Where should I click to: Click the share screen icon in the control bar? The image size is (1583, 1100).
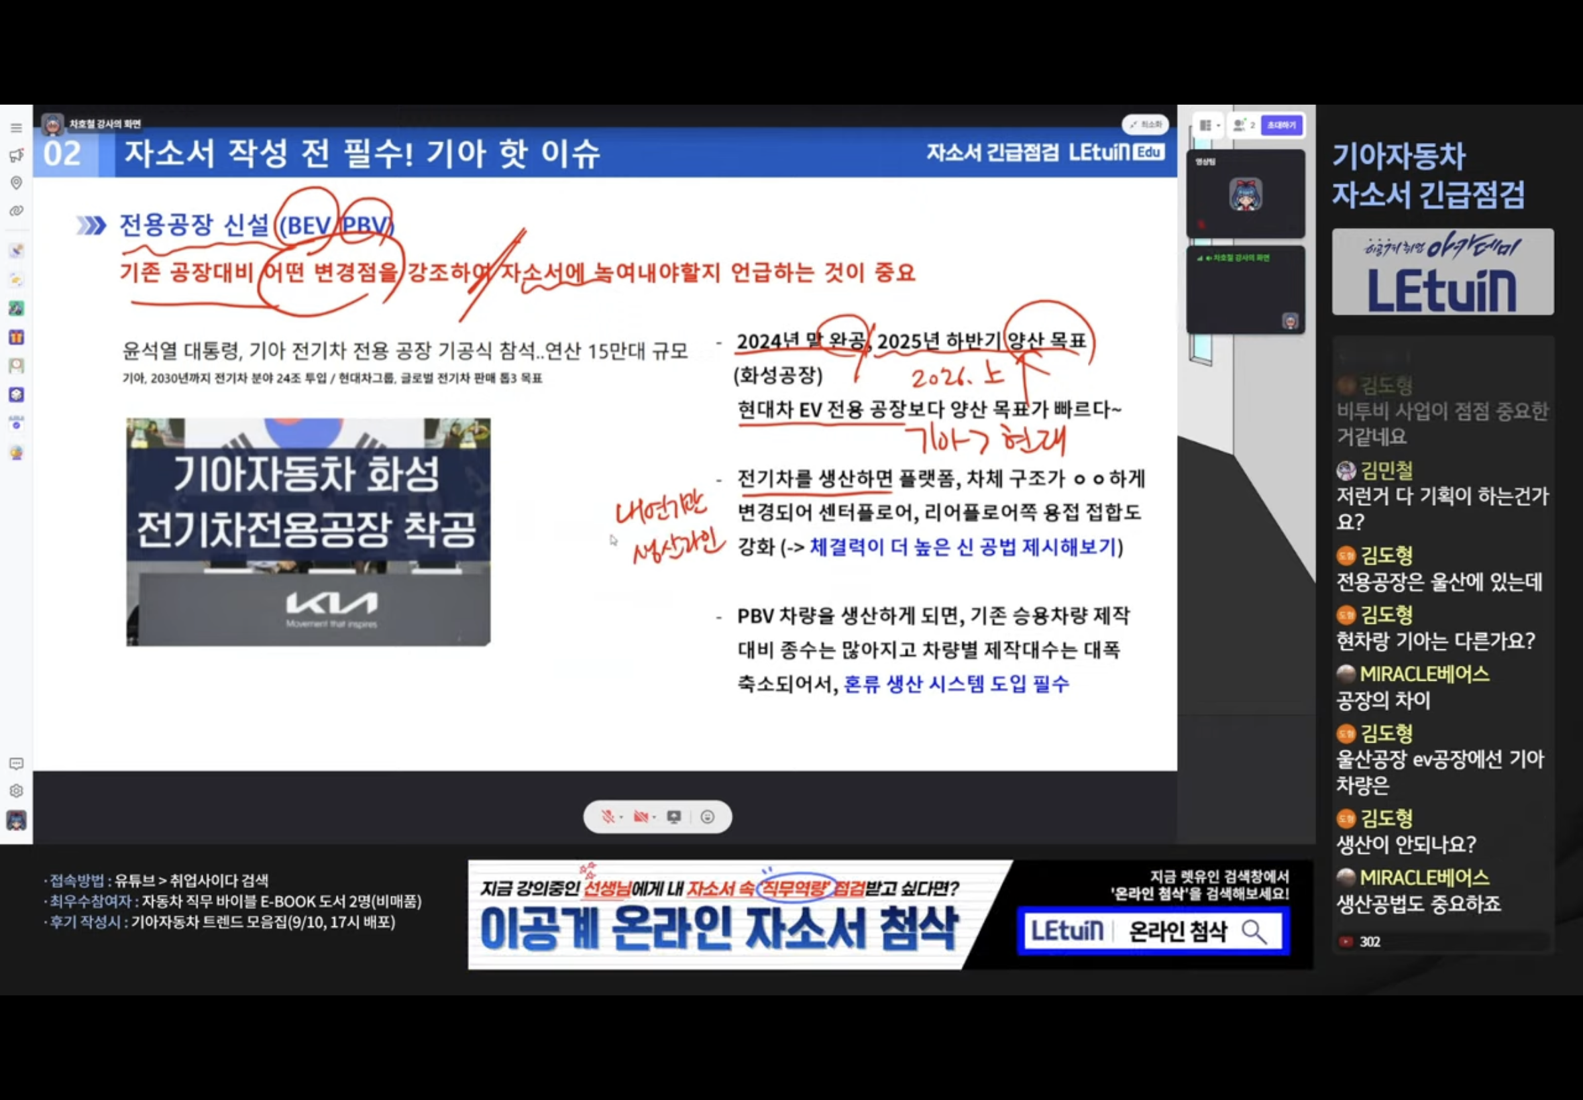(x=674, y=817)
